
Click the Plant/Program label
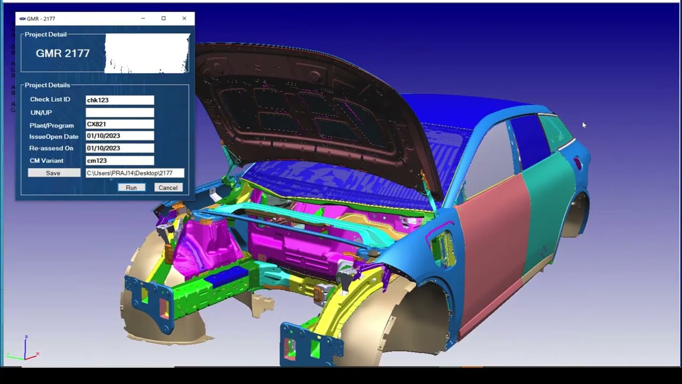click(x=52, y=125)
